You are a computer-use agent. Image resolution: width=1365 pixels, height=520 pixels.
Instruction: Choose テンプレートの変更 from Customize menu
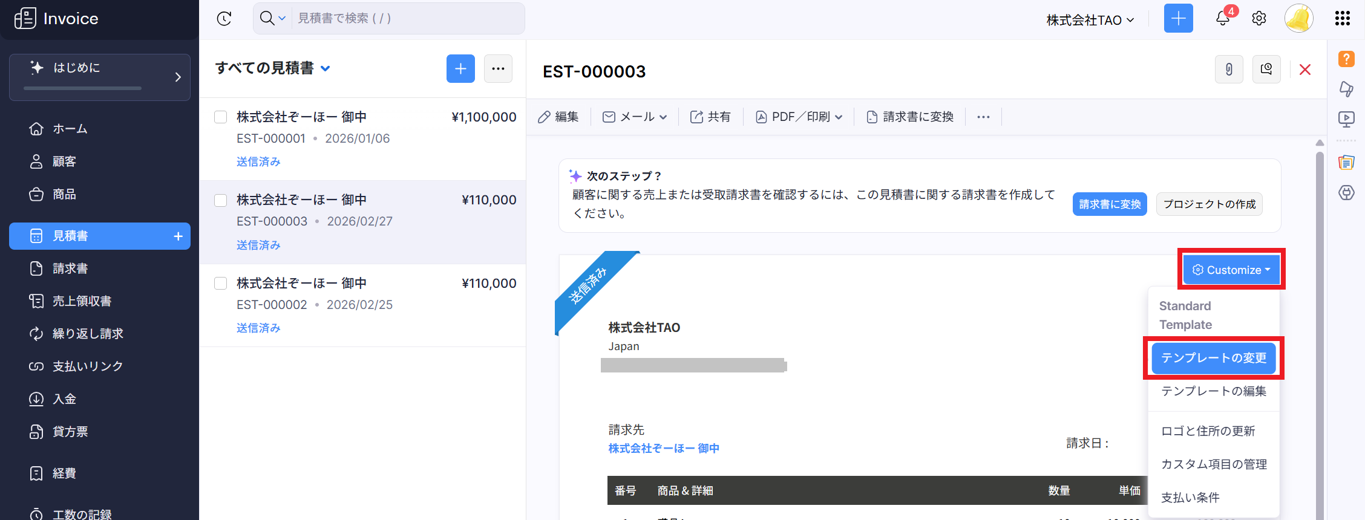1213,358
